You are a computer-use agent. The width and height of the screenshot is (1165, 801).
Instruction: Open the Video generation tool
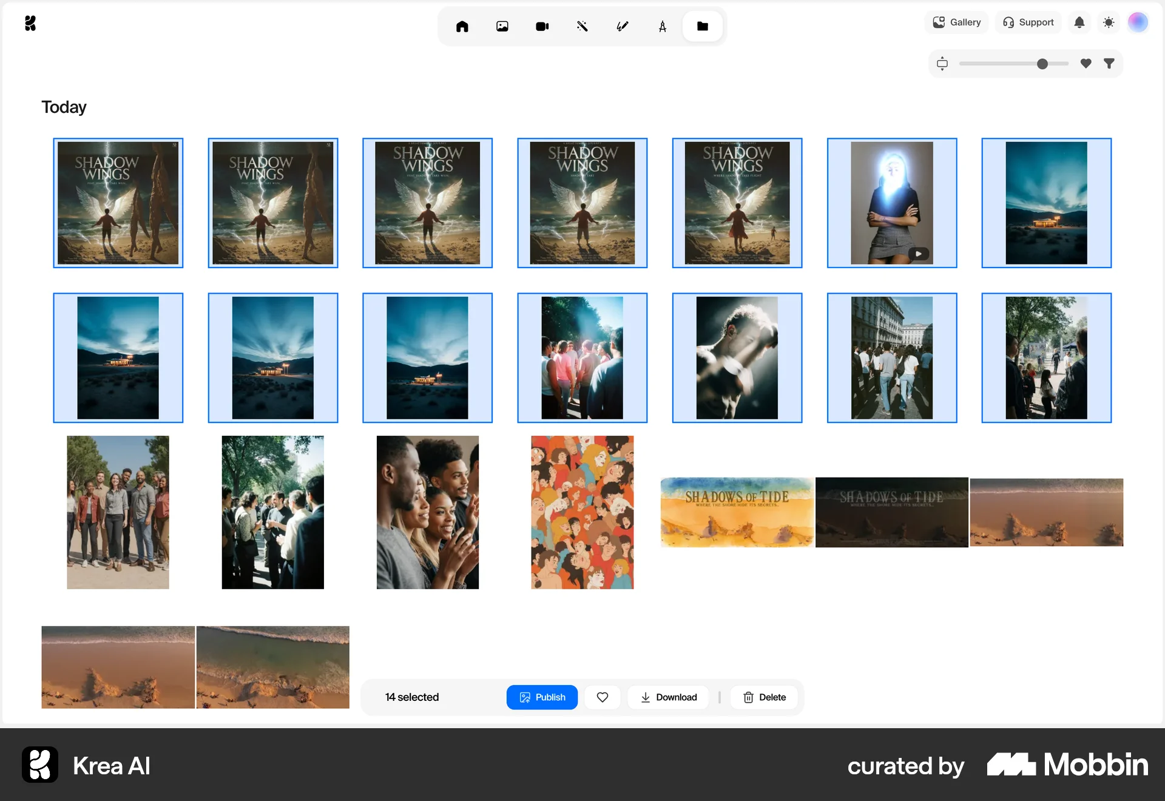542,26
